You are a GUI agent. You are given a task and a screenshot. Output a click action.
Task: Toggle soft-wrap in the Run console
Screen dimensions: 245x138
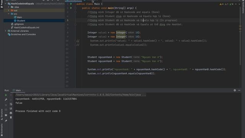click(x=11, y=104)
